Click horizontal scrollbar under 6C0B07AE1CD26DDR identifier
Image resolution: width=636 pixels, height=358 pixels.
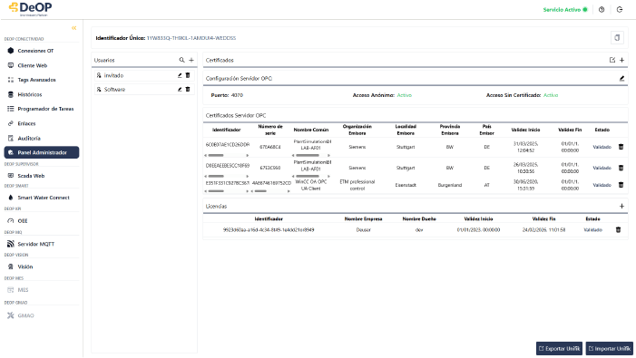click(x=216, y=155)
